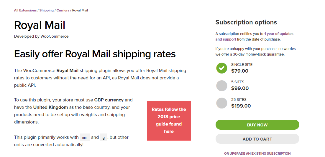325x157 pixels.
Task: Click the Add to Cart button
Action: [257, 139]
